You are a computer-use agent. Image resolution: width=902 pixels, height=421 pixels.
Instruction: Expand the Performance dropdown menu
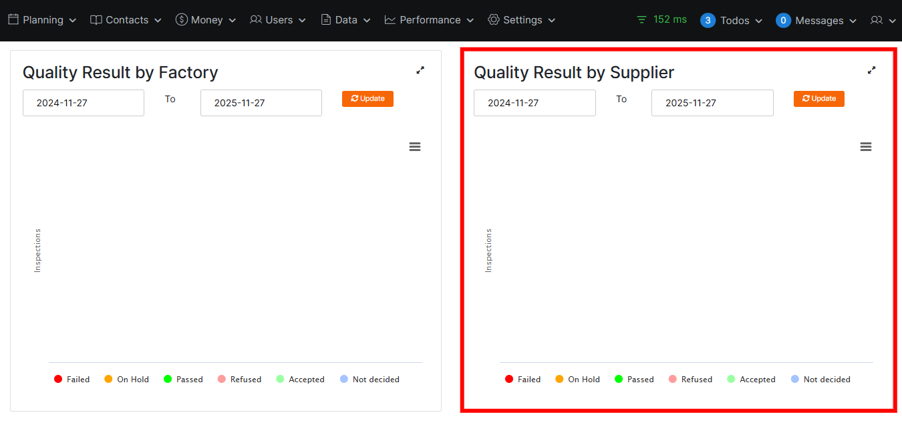(429, 20)
